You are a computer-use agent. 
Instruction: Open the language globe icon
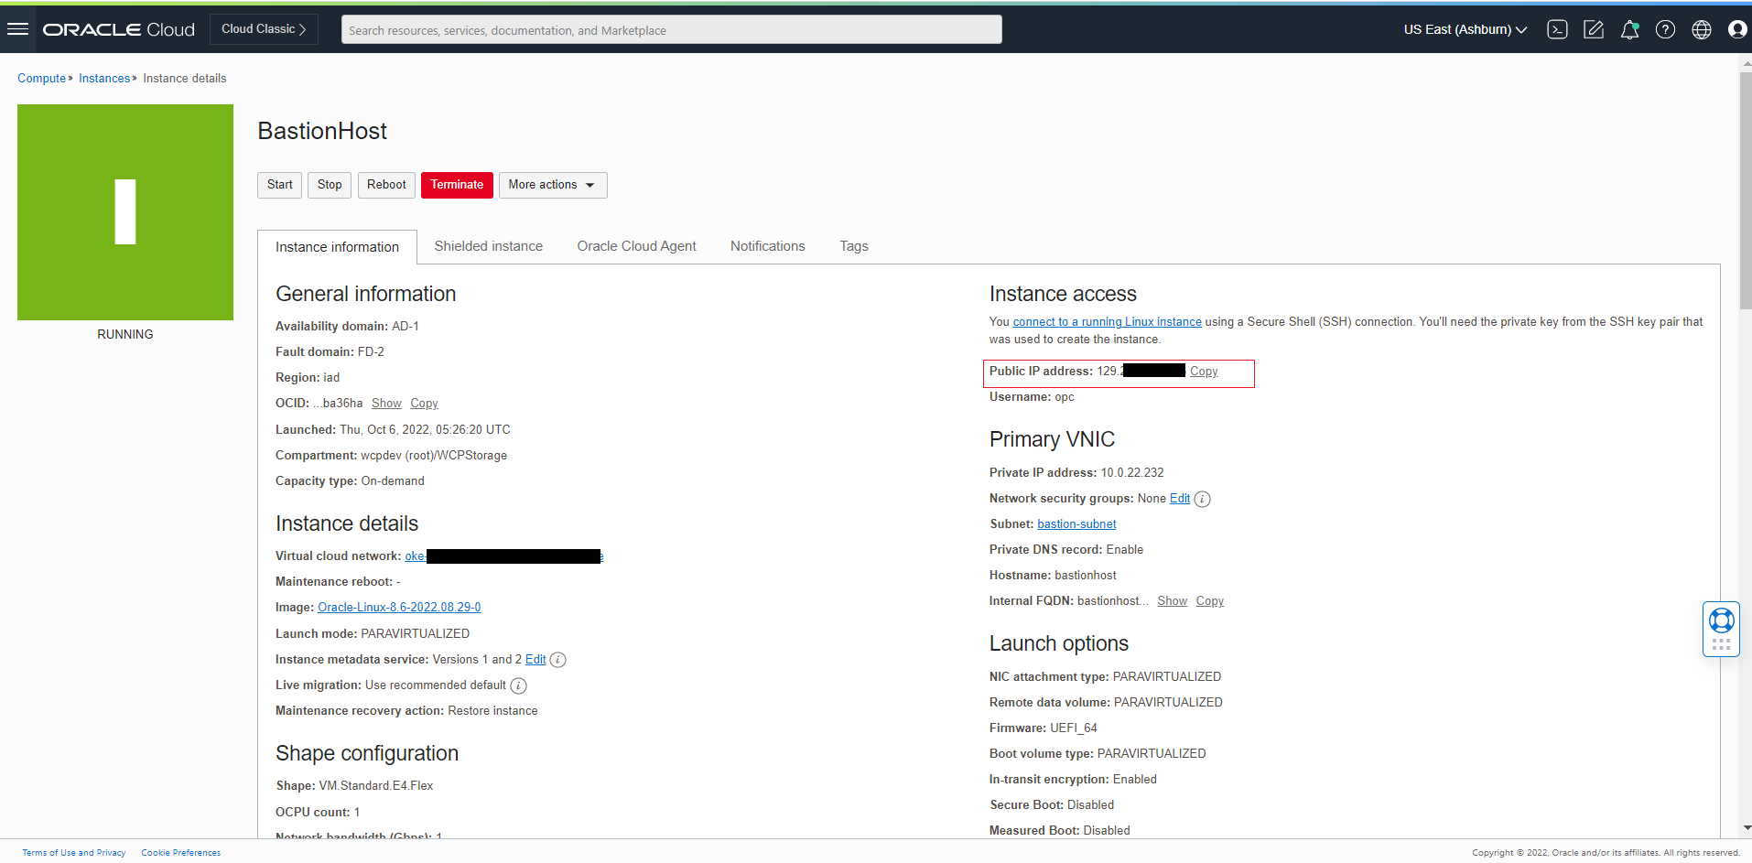coord(1702,29)
